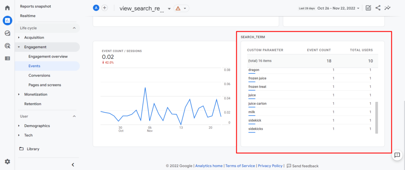The image size is (405, 170).
Task: Open the Admin gear icon
Action: coord(8,161)
